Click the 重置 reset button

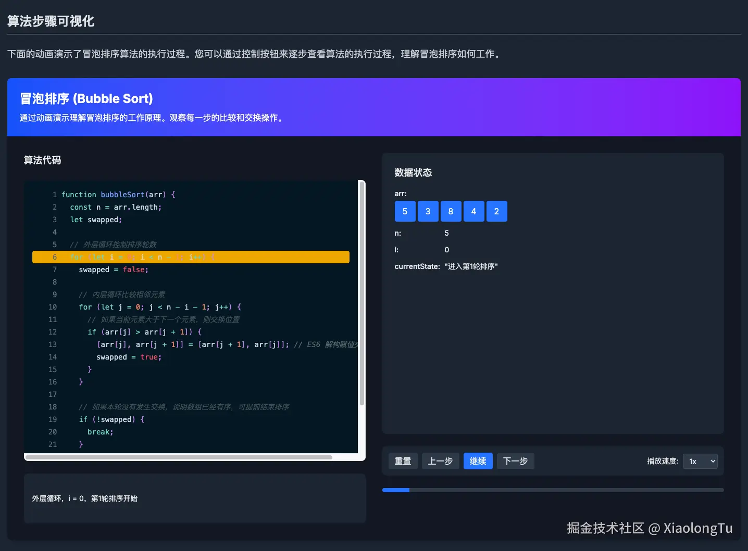coord(403,461)
